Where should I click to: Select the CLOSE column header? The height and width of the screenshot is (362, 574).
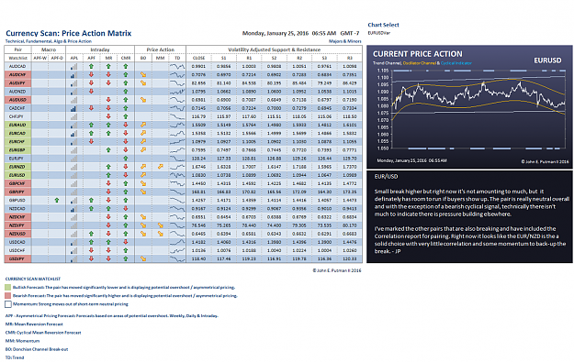coord(198,58)
